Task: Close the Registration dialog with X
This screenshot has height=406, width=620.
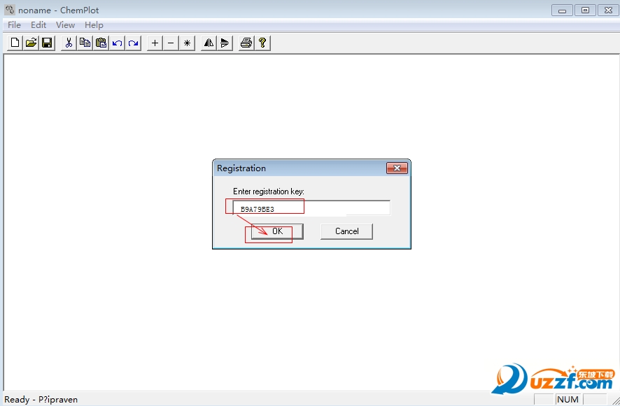Action: 397,168
